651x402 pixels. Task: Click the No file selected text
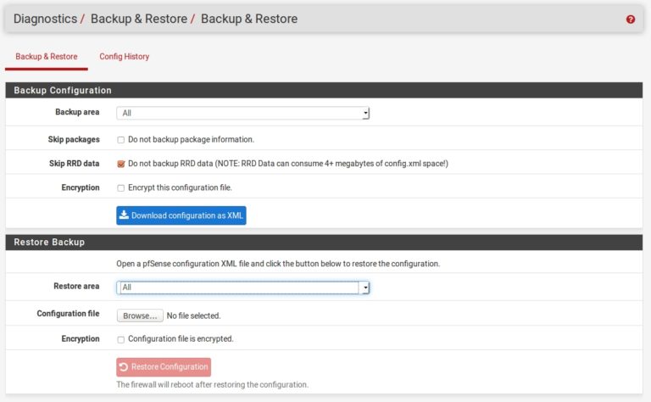[x=193, y=315]
